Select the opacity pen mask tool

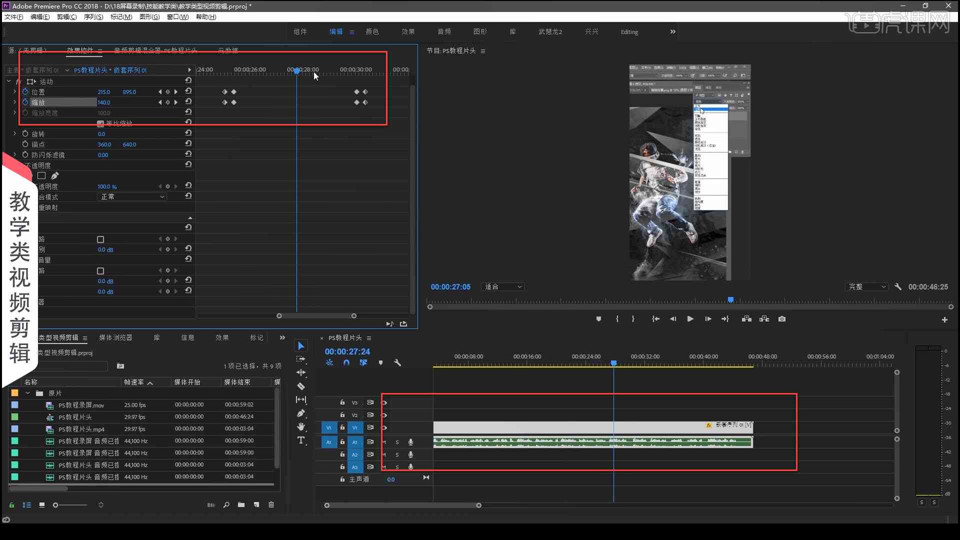click(55, 175)
